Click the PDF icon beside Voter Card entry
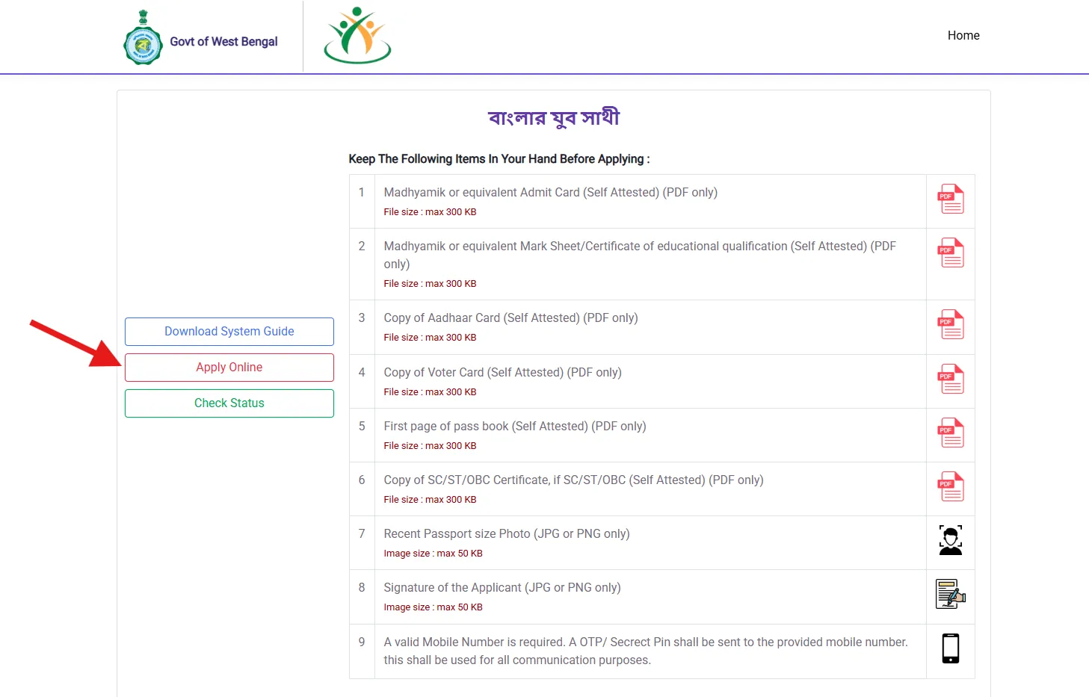 [x=950, y=380]
